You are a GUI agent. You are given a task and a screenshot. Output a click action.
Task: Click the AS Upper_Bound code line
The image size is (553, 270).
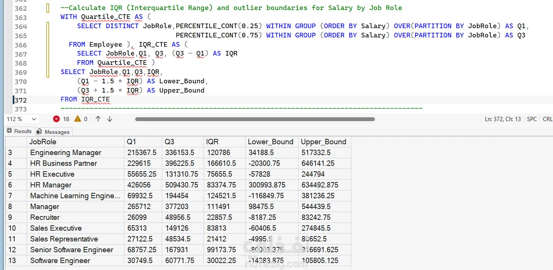(141, 91)
